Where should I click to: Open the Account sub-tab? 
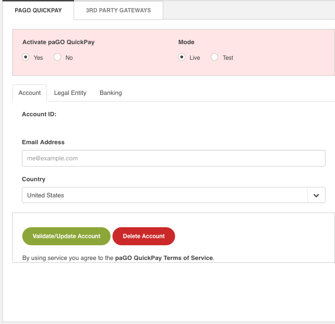click(x=30, y=93)
